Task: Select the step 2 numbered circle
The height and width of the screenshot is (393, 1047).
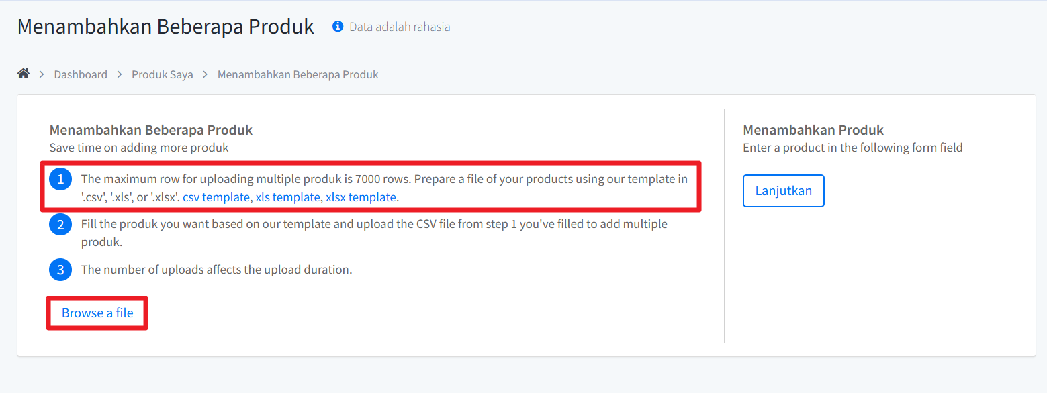Action: (60, 225)
